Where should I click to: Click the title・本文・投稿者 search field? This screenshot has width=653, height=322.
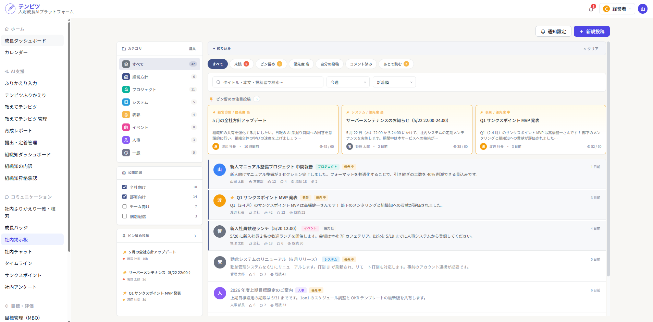click(x=268, y=82)
